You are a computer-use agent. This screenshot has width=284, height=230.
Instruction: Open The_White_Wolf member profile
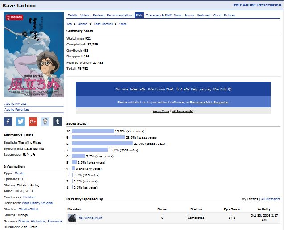(89, 218)
